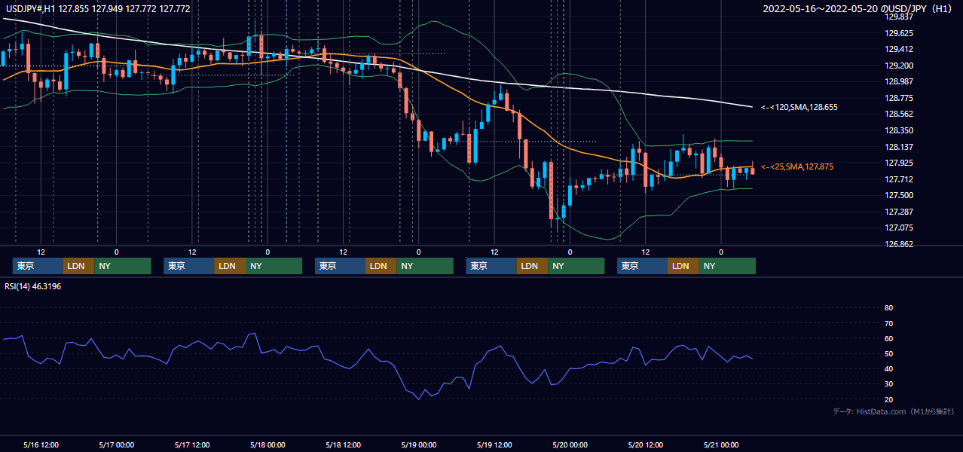
Task: Click the LDN session box for 5/19
Action: pyautogui.click(x=533, y=266)
